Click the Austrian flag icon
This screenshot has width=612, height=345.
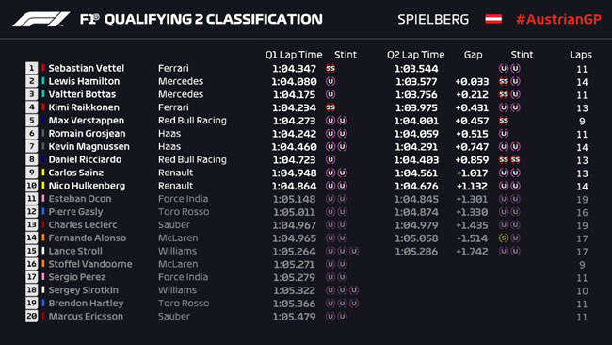[x=493, y=19]
